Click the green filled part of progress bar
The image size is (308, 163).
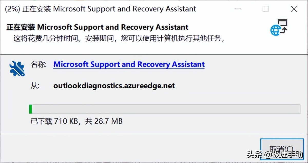(x=30, y=109)
